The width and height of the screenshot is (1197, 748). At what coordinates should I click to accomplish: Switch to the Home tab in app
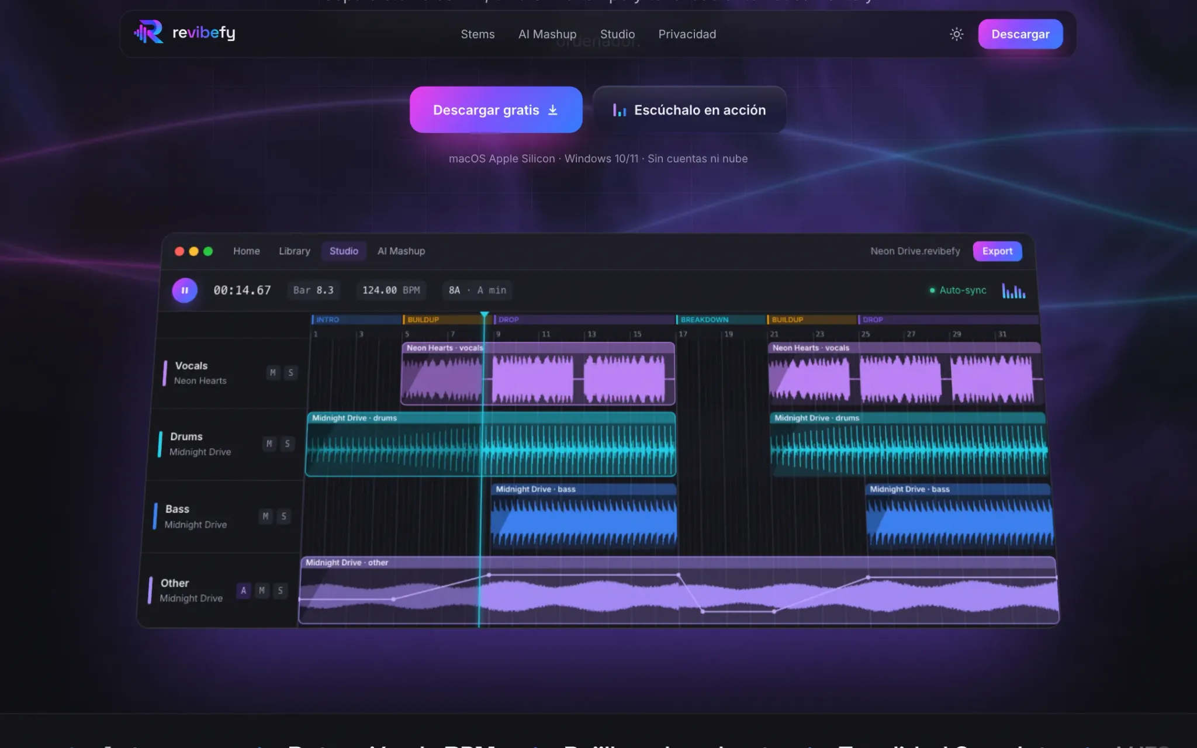(247, 251)
